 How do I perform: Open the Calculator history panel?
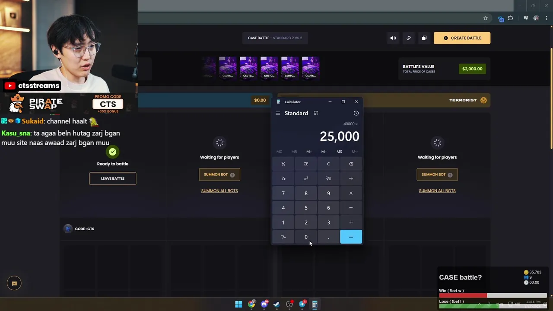[356, 113]
